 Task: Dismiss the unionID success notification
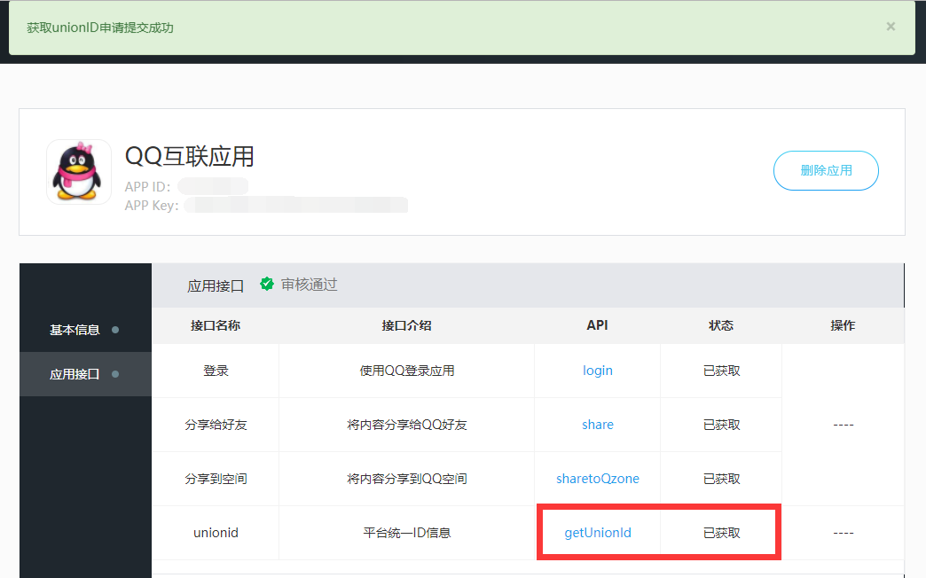891,27
